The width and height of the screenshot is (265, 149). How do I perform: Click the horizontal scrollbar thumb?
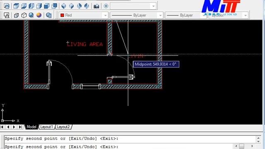tap(242, 146)
